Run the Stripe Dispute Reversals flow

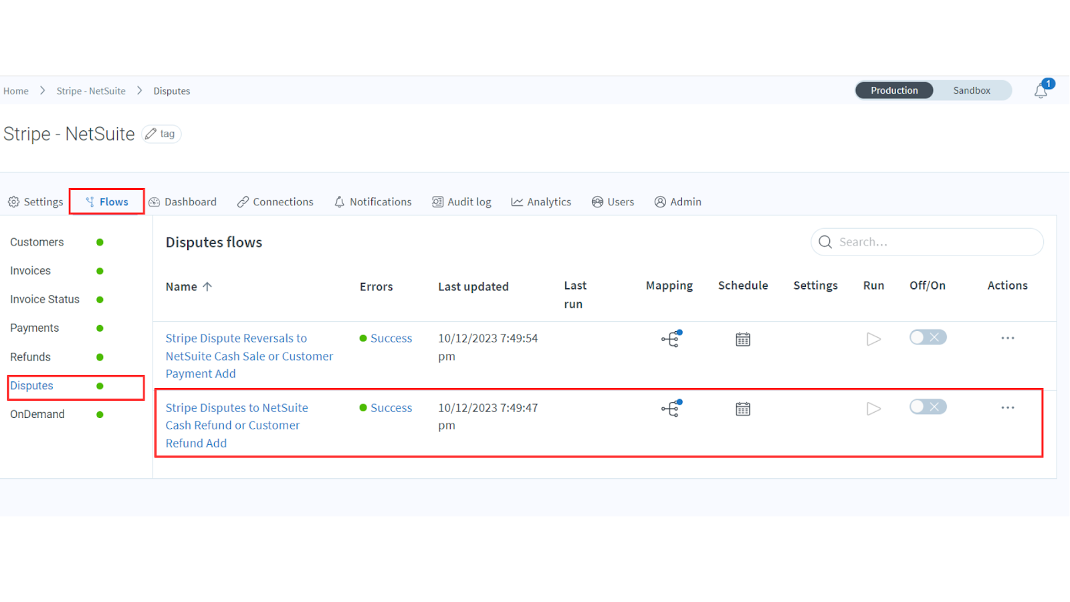pos(873,339)
